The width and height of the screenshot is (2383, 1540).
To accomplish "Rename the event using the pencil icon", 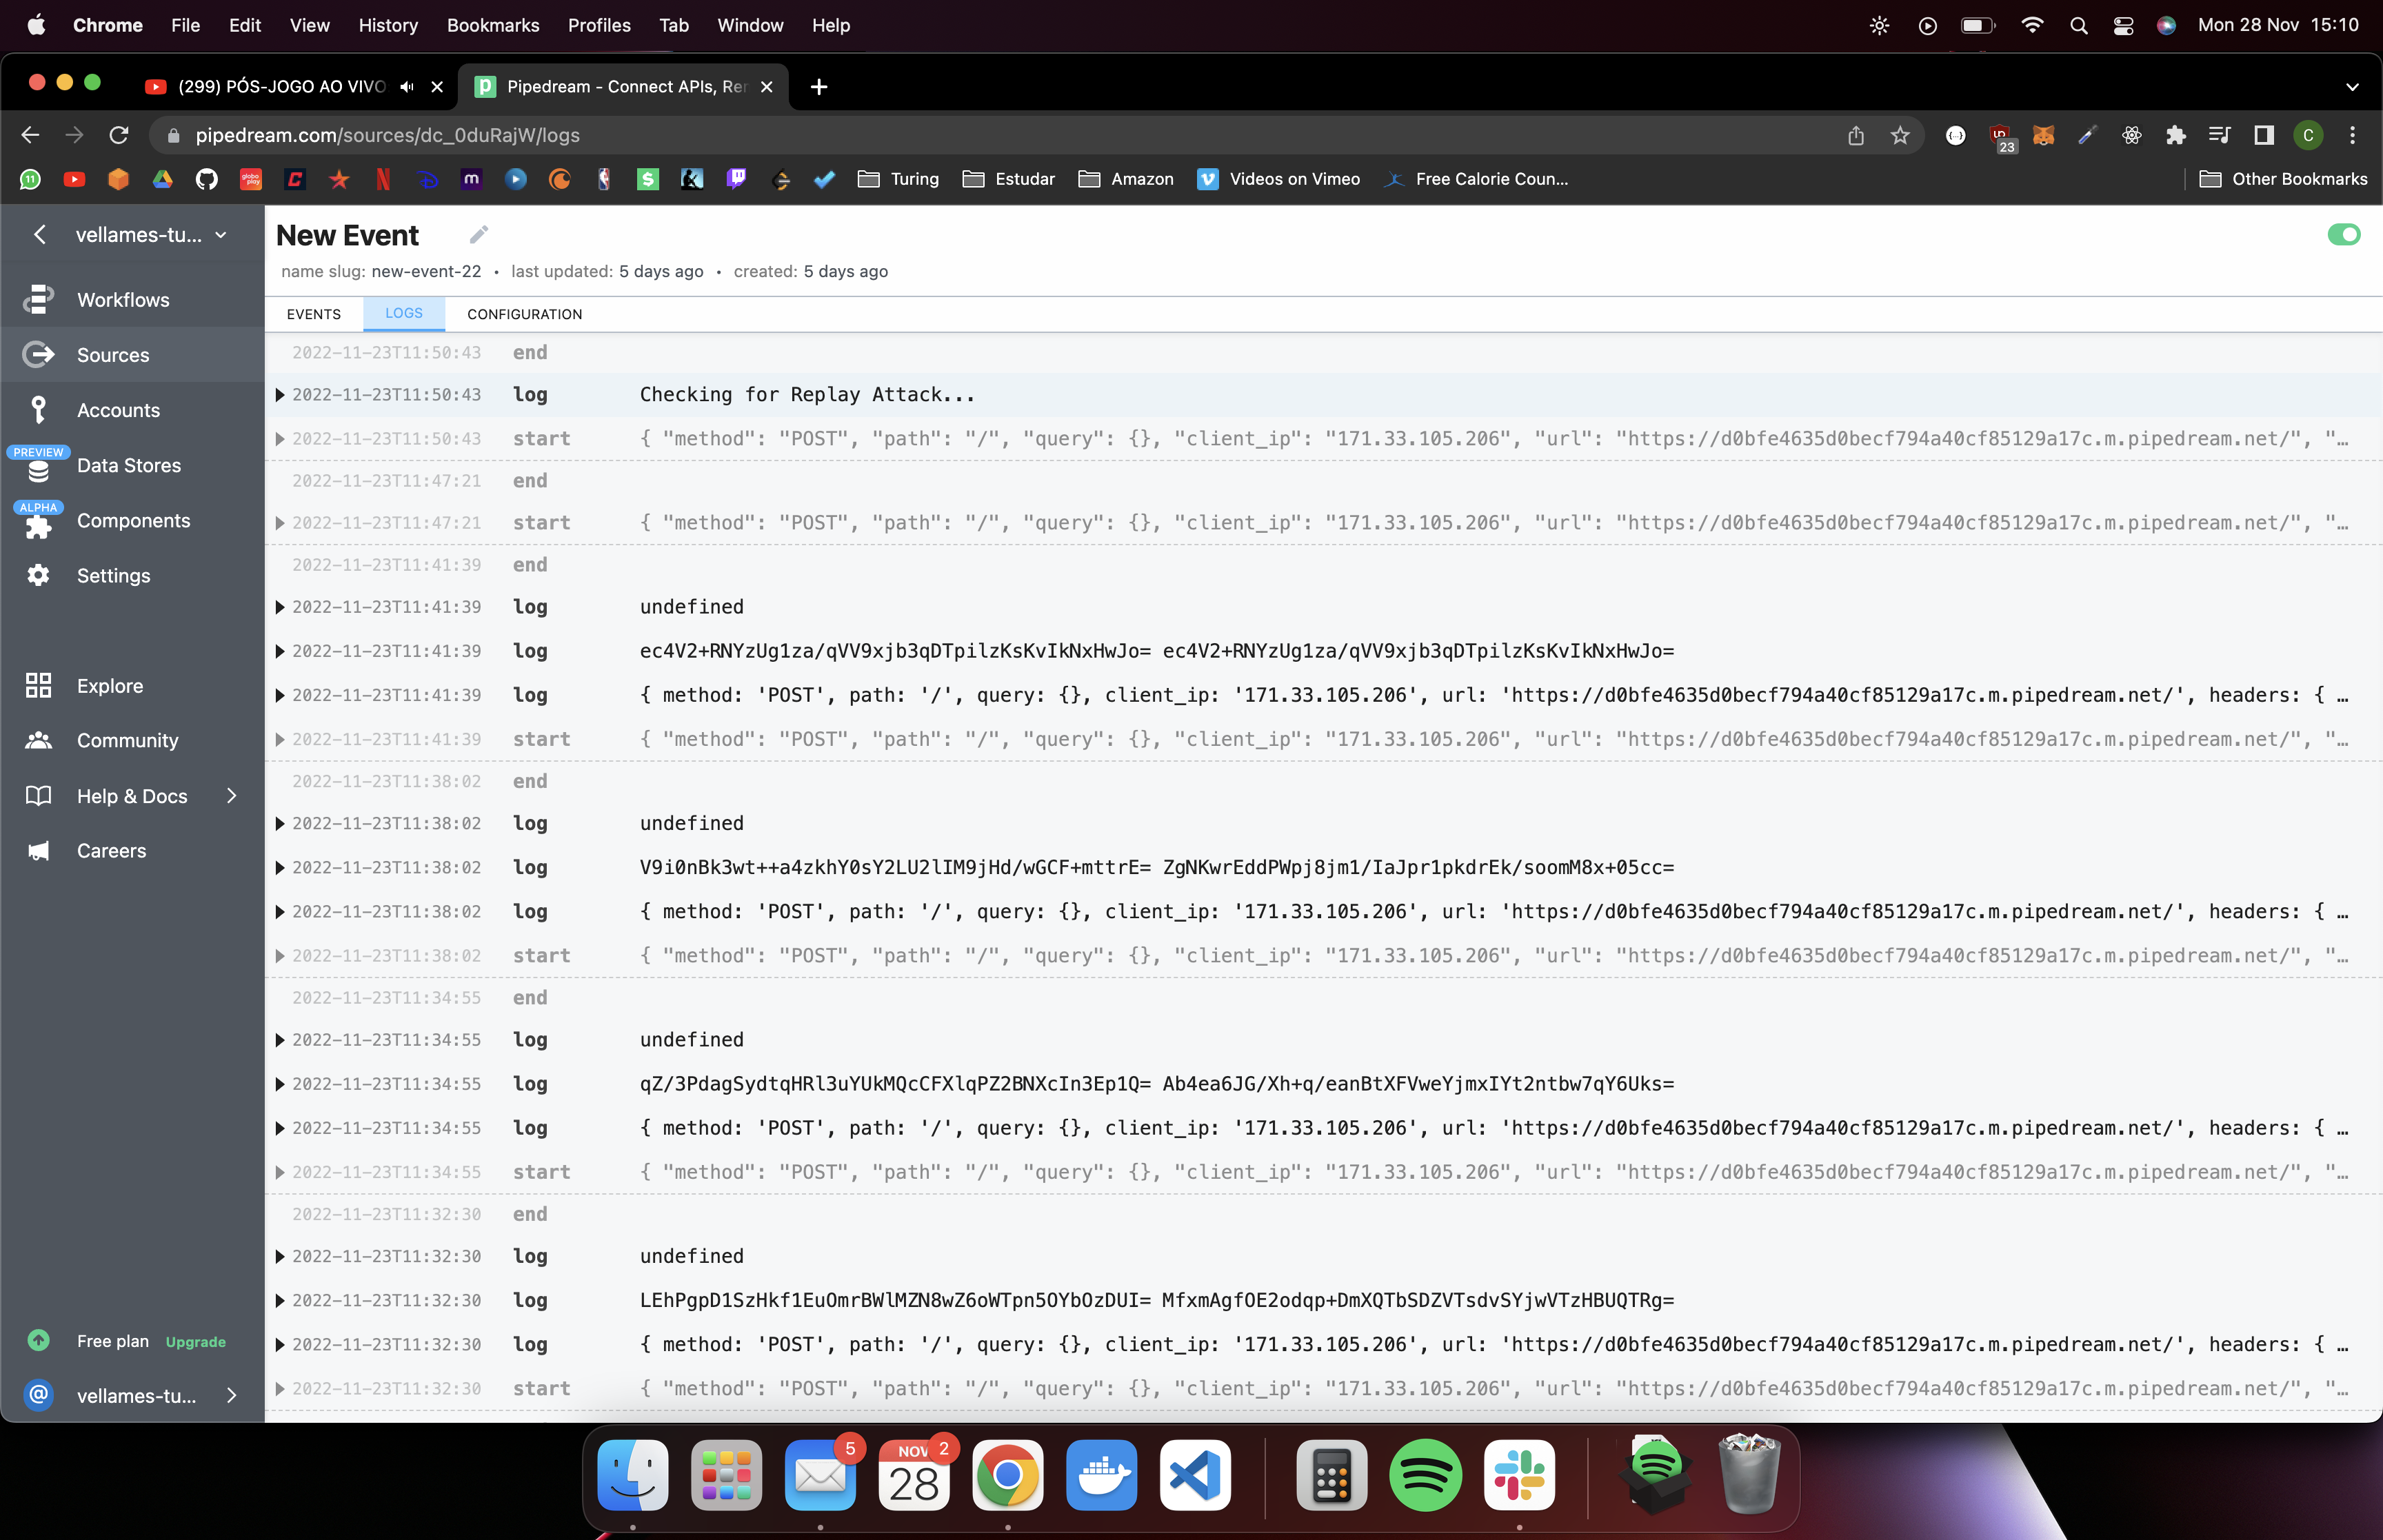I will 478,234.
